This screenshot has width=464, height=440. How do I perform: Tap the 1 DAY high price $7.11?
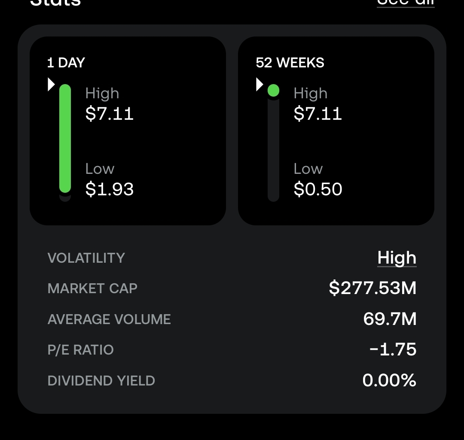pos(110,114)
